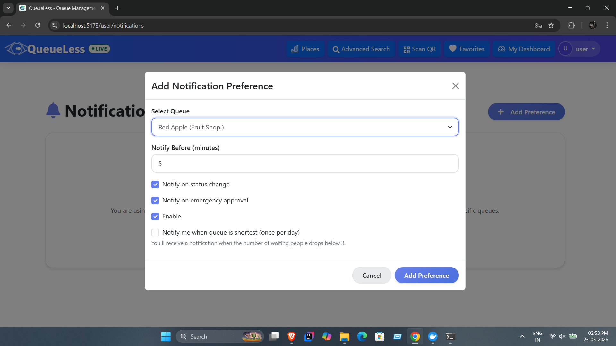Image resolution: width=616 pixels, height=346 pixels.
Task: Open the tab search dropdown arrow
Action: [x=8, y=8]
